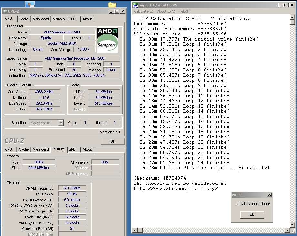This screenshot has width=297, height=236.
Task: Click OK button in CPU-Z window
Action: coord(113,141)
